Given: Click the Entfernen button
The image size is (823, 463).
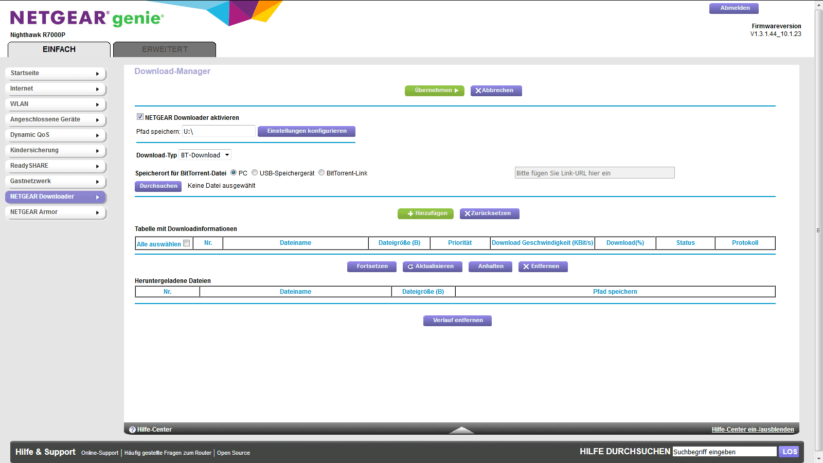Looking at the screenshot, I should [x=543, y=266].
